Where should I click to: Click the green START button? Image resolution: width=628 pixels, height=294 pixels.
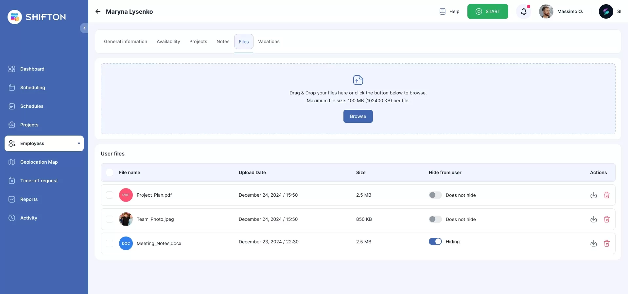tap(487, 12)
